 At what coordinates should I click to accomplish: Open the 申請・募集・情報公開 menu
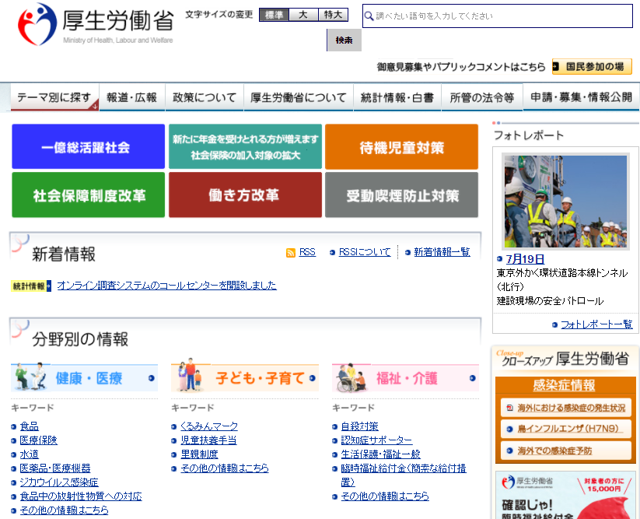[581, 97]
